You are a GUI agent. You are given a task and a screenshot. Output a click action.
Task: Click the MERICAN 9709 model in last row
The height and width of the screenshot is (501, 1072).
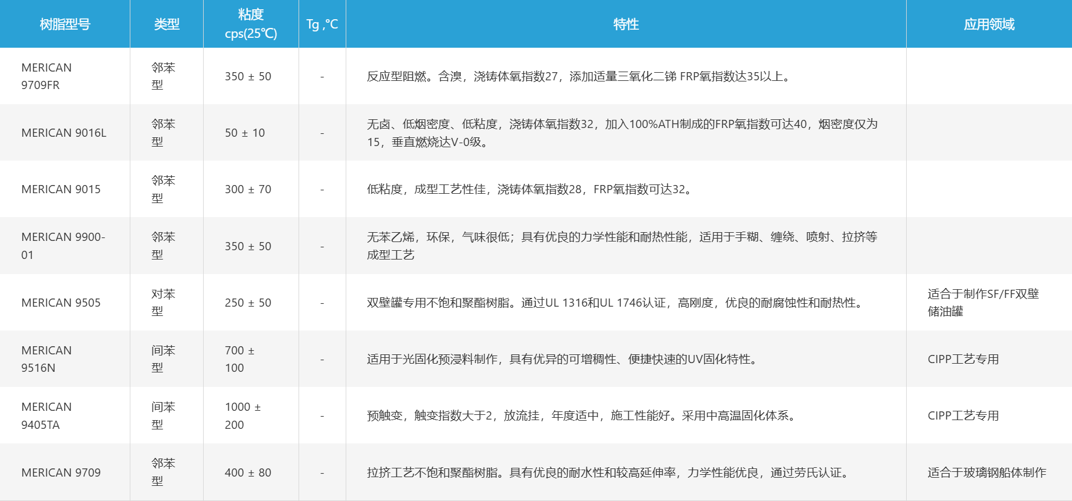click(61, 472)
